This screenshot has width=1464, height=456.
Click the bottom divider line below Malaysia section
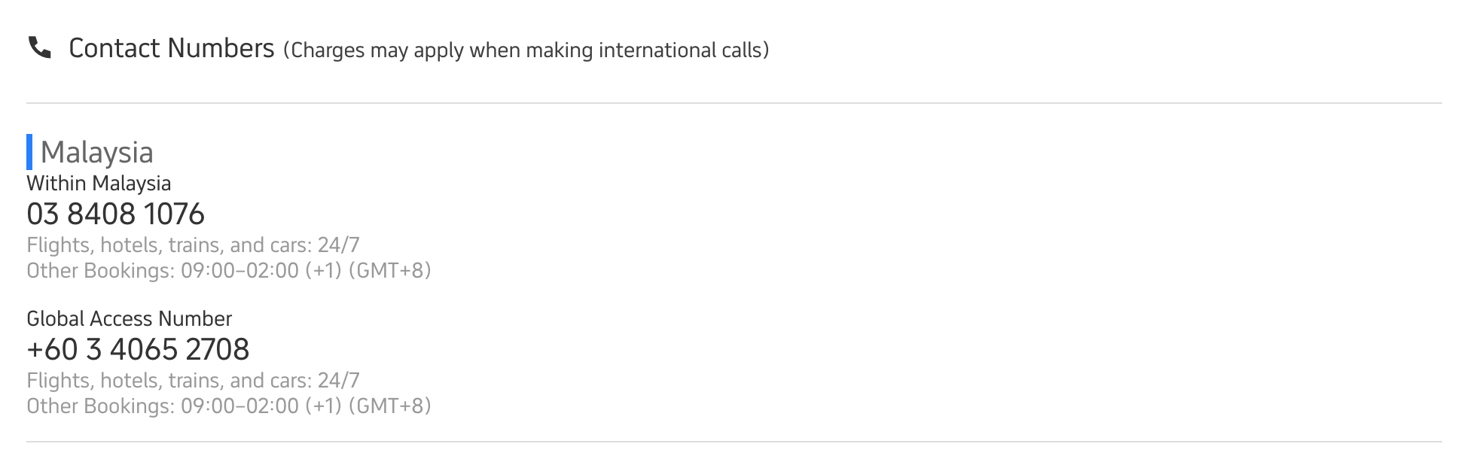tap(734, 442)
